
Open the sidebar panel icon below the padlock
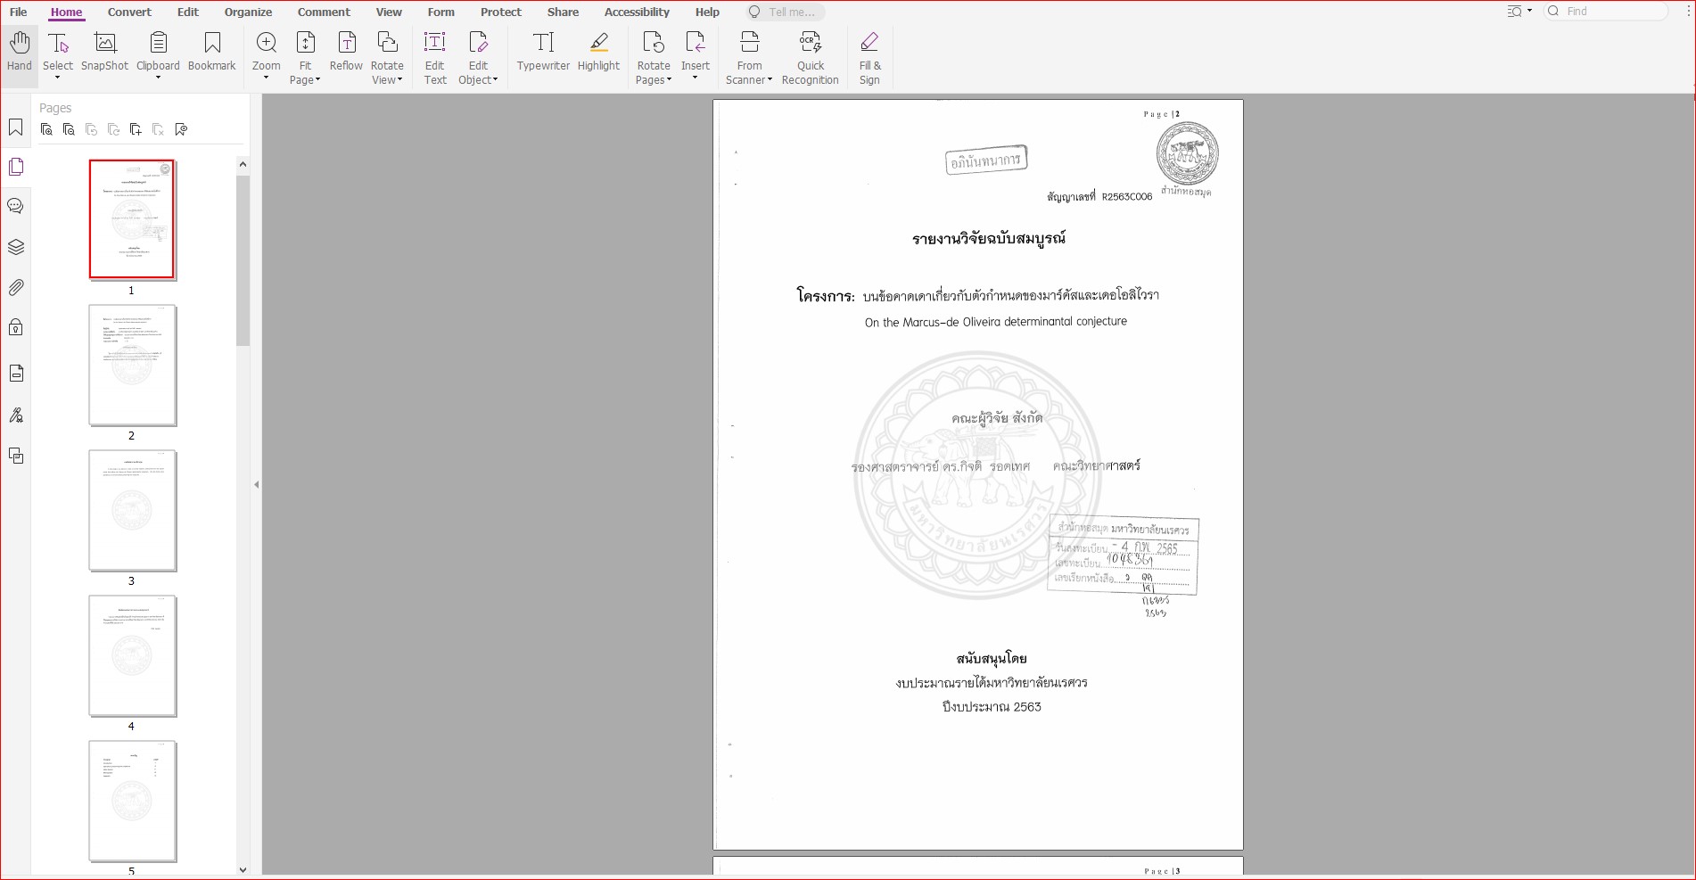click(16, 373)
